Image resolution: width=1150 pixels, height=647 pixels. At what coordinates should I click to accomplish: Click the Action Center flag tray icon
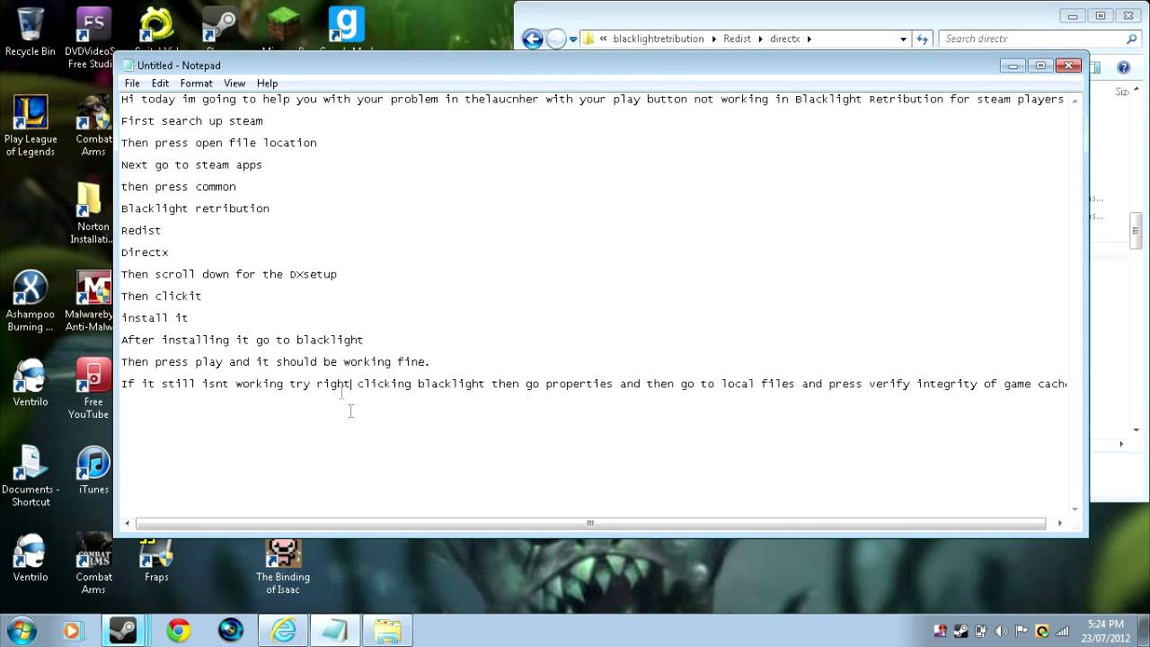(x=1022, y=631)
